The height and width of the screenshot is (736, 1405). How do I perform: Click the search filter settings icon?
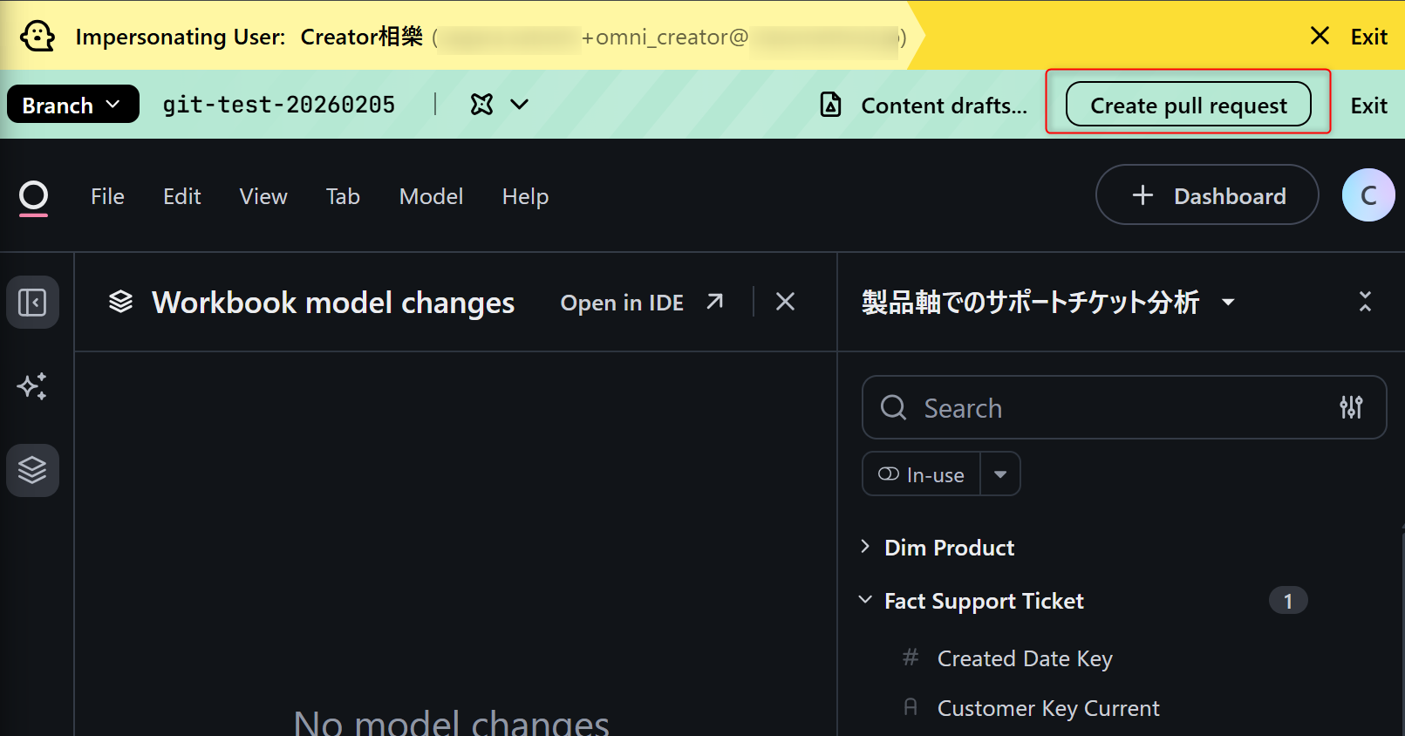pyautogui.click(x=1351, y=407)
